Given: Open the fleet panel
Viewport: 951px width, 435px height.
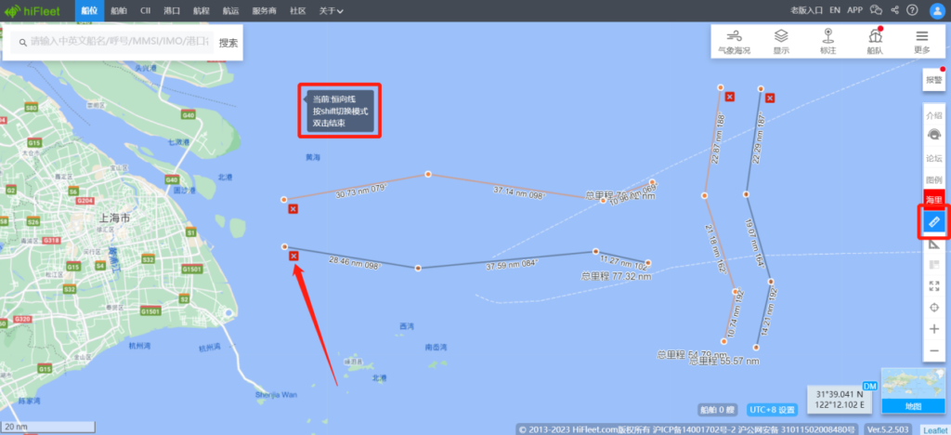Looking at the screenshot, I should [875, 41].
